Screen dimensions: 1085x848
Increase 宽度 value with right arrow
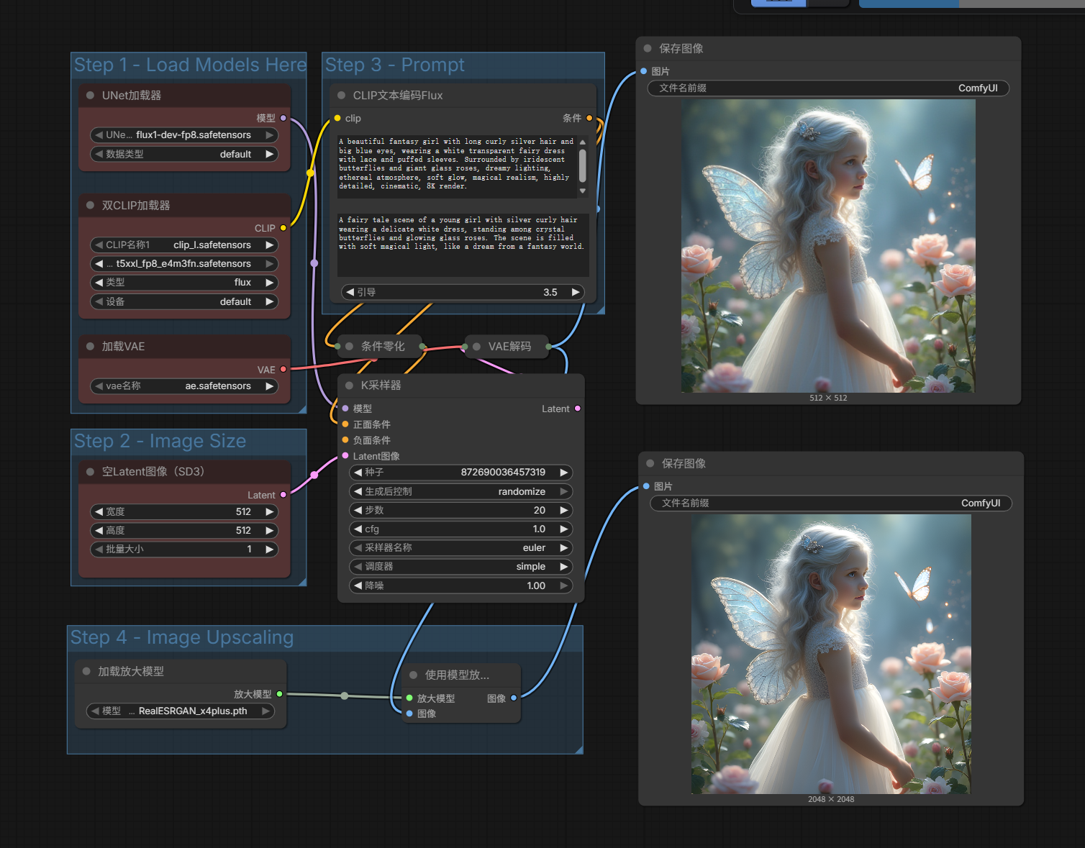click(x=270, y=512)
